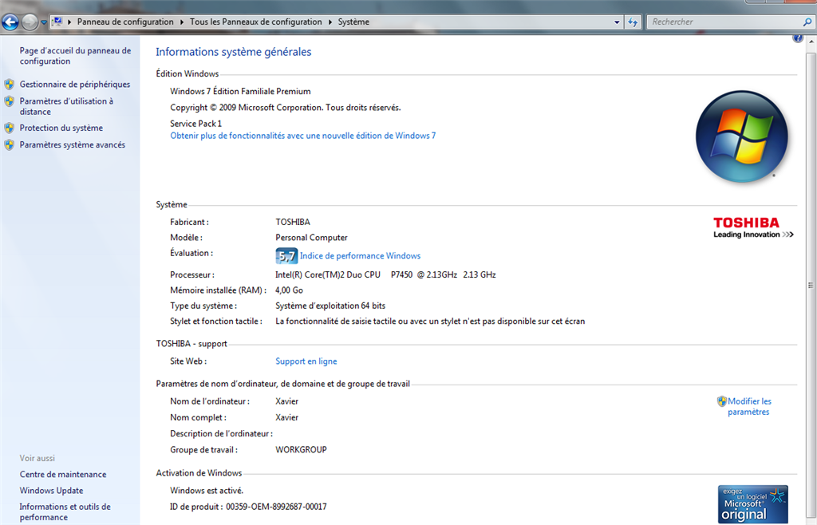Screen dimensions: 817x525
Task: Expand chevron after Panneau de configuration breadcrumb
Action: point(182,22)
